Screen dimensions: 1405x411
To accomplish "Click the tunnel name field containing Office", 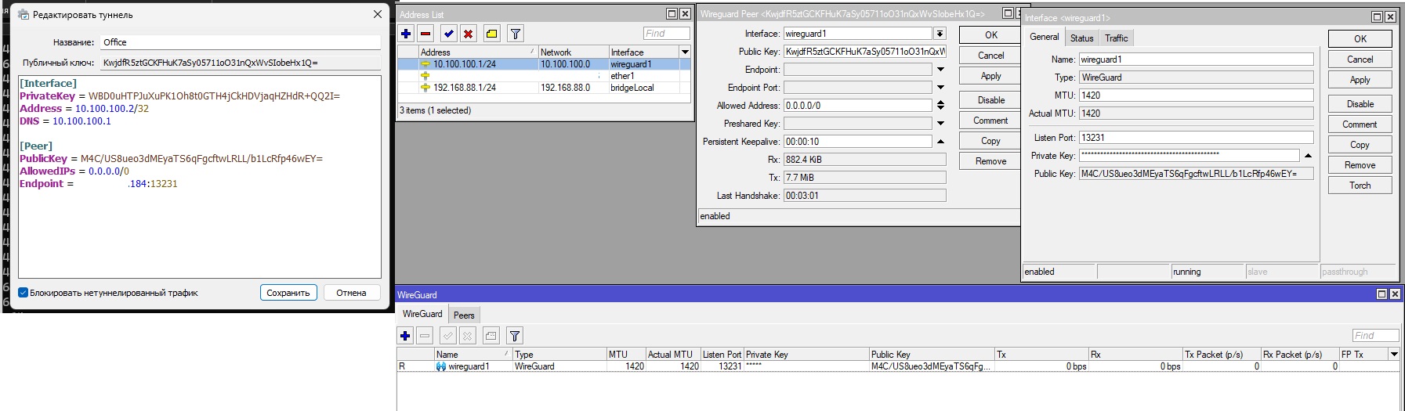I will 240,42.
